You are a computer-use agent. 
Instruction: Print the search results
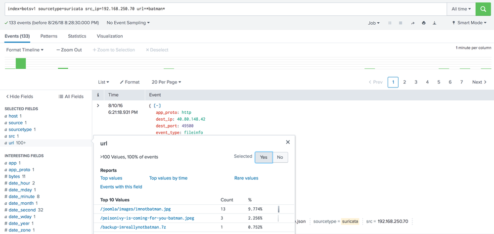423,23
